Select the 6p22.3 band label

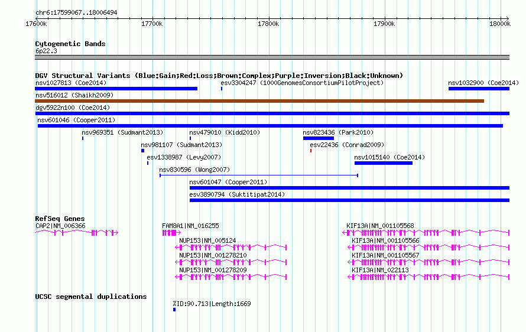coord(46,51)
